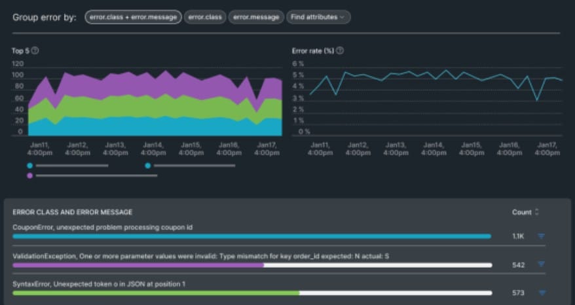Select the error.class + error.message grouping pill
Screen dimensions: 575x305
coord(133,17)
